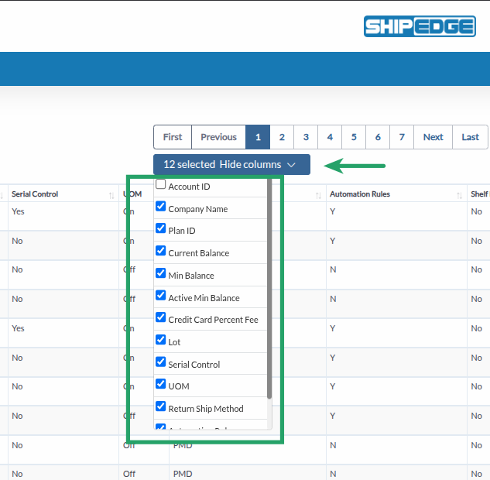
Task: Uncheck Return Ship Method checkbox
Action: point(161,406)
